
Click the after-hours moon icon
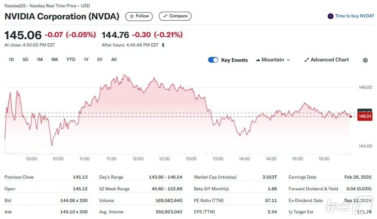(x=163, y=45)
